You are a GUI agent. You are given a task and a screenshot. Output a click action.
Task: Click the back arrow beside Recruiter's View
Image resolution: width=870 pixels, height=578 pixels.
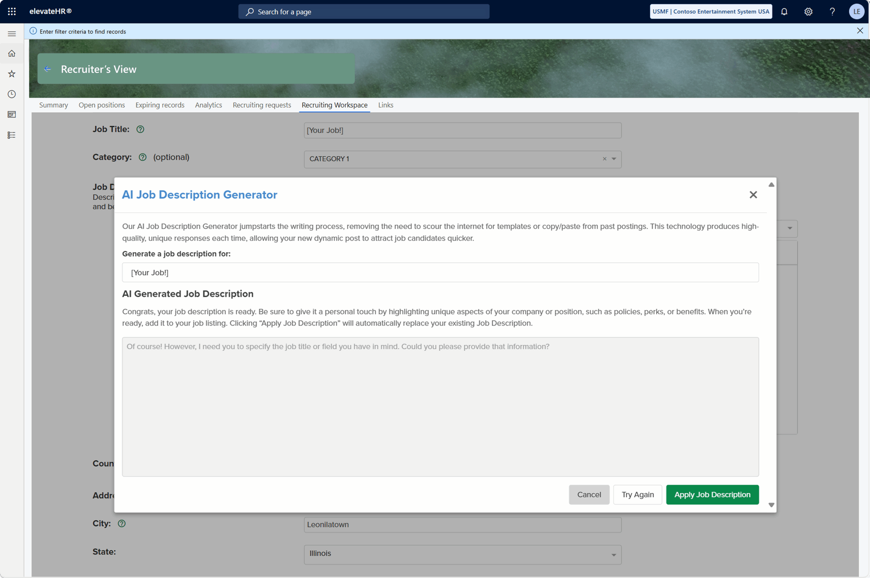click(48, 69)
